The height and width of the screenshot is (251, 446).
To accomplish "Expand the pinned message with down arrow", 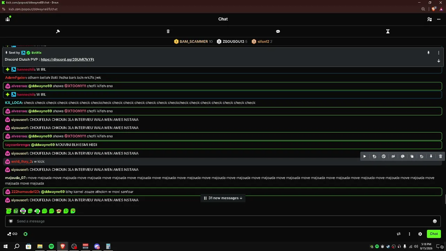I will 439,61.
